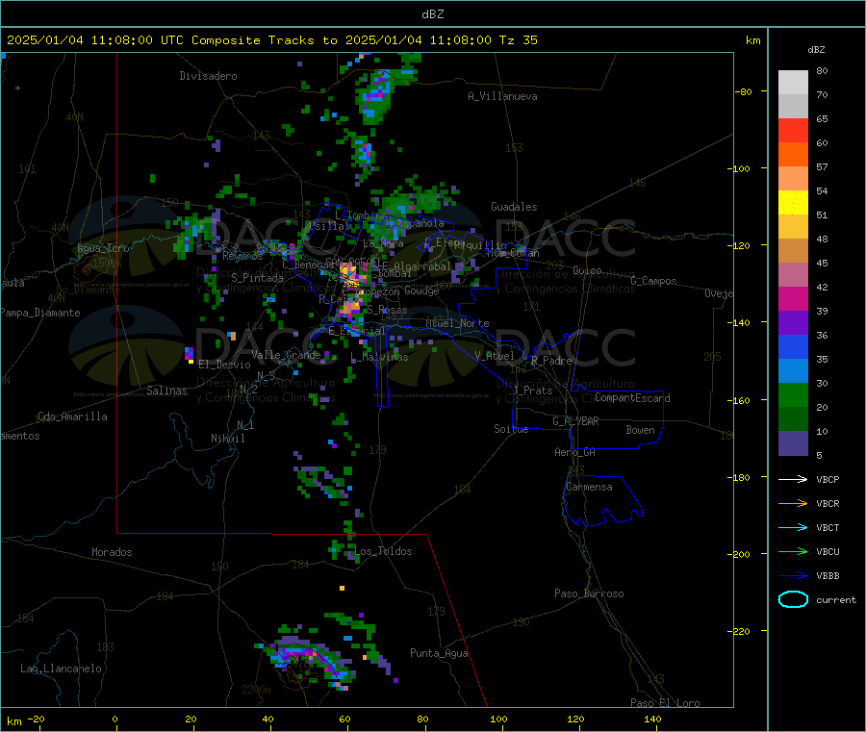Select the 65 dBZ red color swatch

[793, 130]
